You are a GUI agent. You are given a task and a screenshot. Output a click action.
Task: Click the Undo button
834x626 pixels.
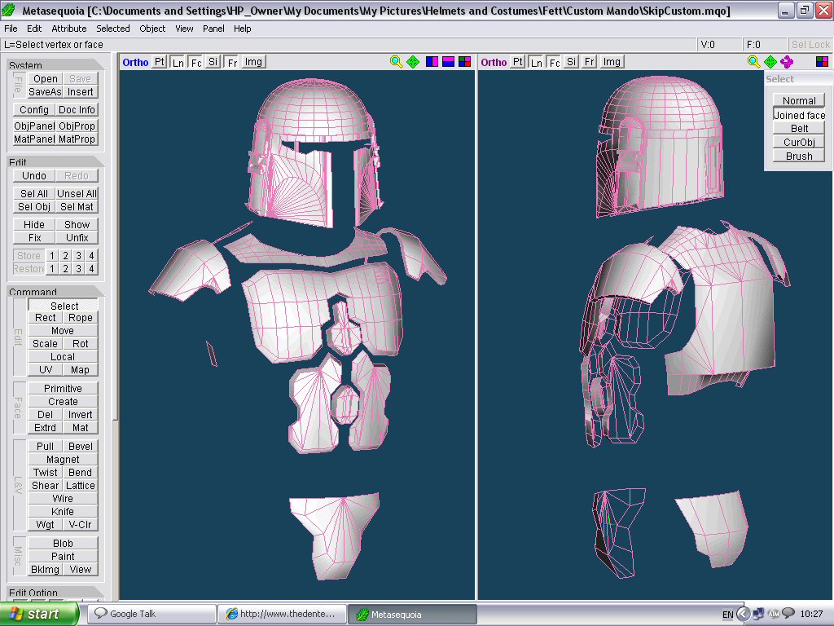tap(34, 176)
